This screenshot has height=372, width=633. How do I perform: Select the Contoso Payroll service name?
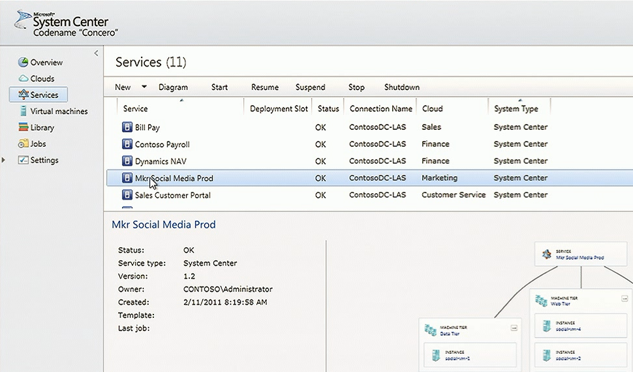pos(162,145)
